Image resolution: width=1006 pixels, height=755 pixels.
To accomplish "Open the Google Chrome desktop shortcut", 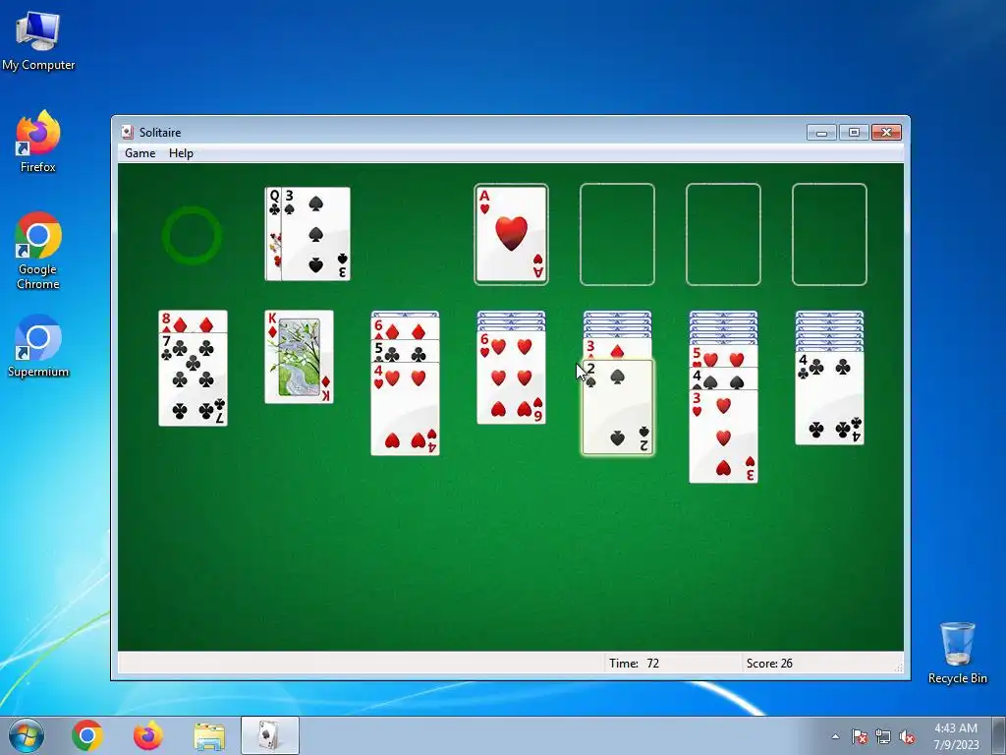I will [38, 251].
